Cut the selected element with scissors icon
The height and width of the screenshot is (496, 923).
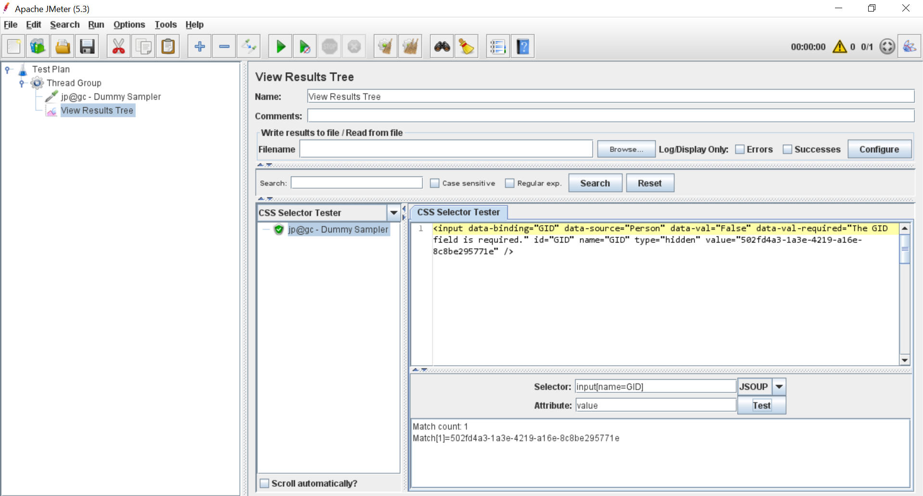tap(118, 47)
